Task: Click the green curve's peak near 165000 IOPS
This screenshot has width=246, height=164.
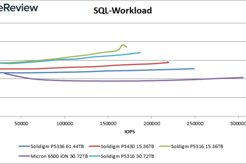Action: pyautogui.click(x=122, y=45)
